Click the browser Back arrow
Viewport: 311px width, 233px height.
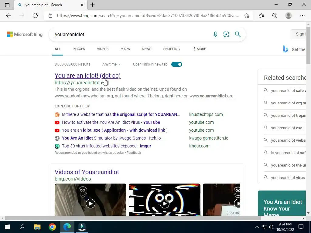pyautogui.click(x=8, y=15)
